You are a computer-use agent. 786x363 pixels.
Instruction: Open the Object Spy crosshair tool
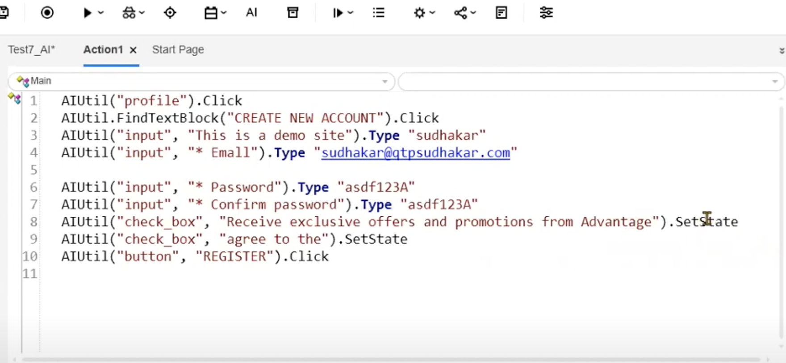pos(170,12)
